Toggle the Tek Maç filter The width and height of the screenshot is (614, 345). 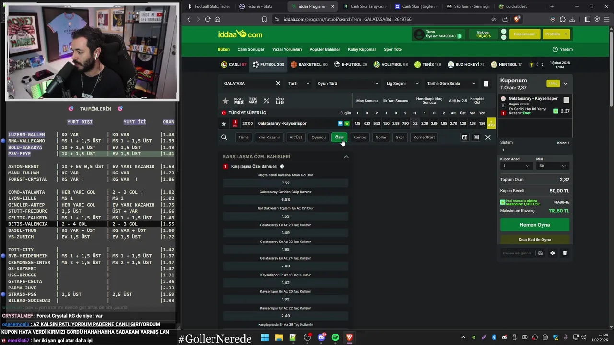pos(253,101)
